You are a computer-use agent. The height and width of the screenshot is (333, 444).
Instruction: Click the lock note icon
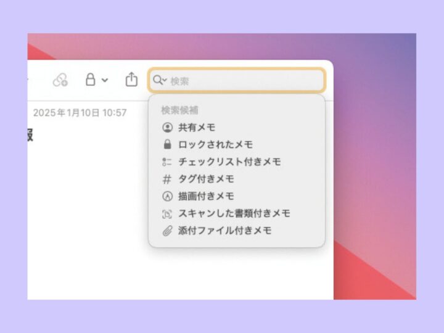click(x=90, y=80)
